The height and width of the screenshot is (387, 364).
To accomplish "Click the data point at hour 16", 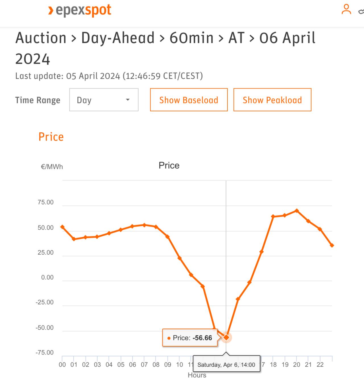I will 250,282.
